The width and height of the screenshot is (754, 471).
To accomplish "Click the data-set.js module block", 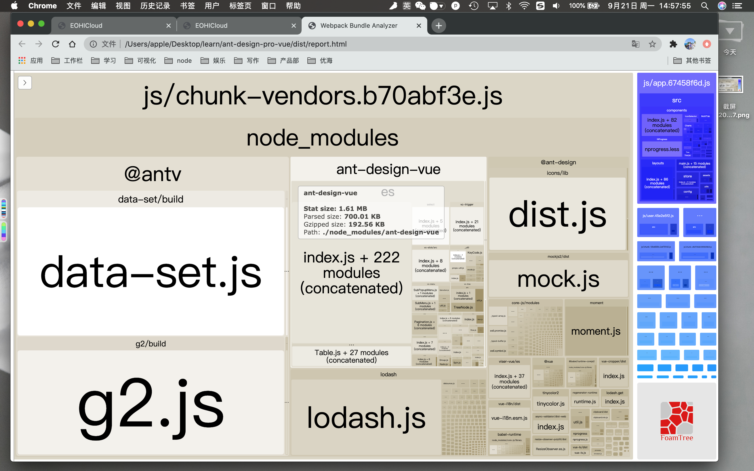I will (151, 271).
